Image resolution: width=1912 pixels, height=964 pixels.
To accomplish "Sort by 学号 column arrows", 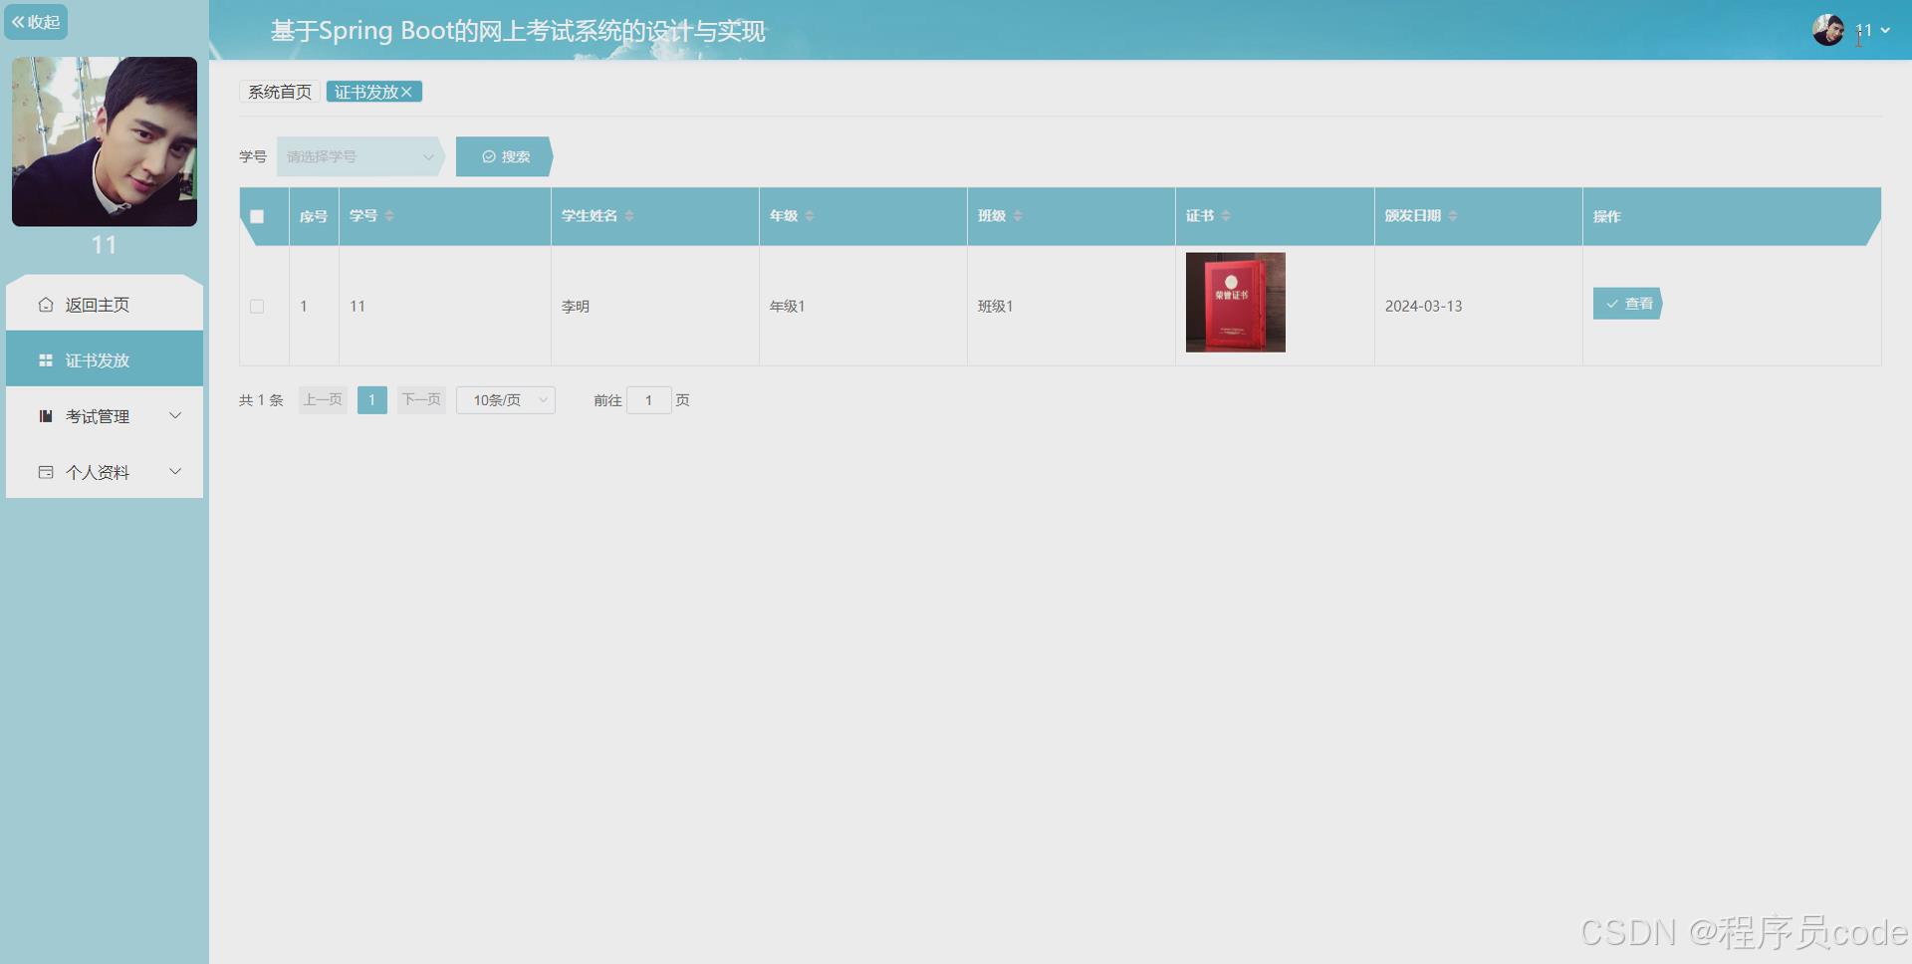I will coord(389,216).
